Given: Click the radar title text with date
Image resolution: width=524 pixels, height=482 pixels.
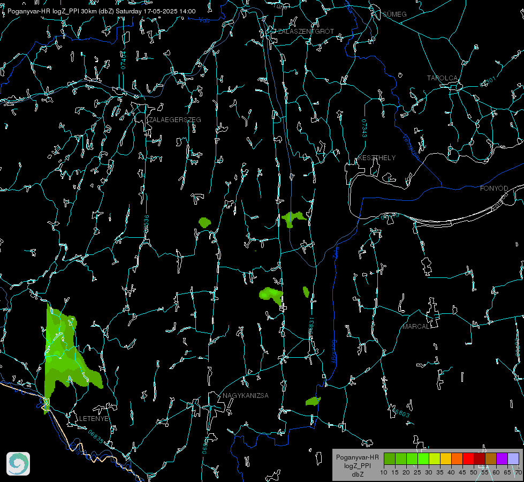Looking at the screenshot, I should [x=102, y=11].
